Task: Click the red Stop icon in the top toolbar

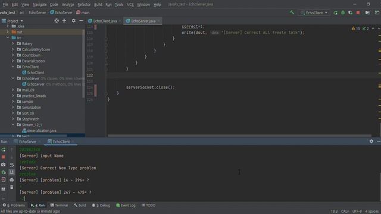Action: [358, 12]
